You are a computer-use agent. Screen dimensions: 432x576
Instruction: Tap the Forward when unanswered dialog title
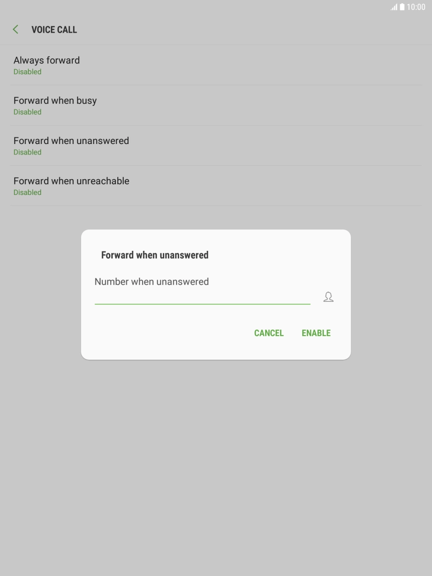point(154,254)
